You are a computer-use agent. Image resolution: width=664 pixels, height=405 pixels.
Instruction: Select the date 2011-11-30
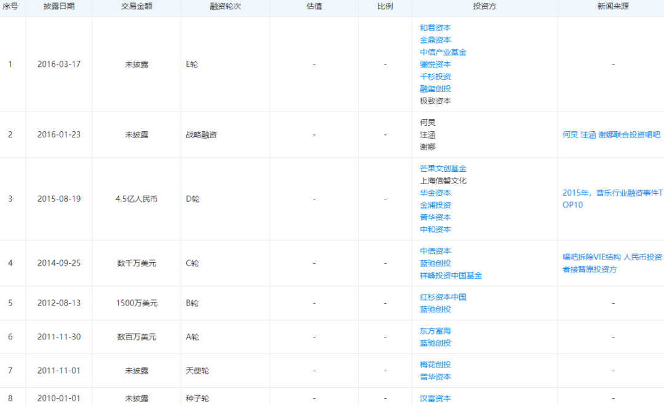(x=59, y=337)
